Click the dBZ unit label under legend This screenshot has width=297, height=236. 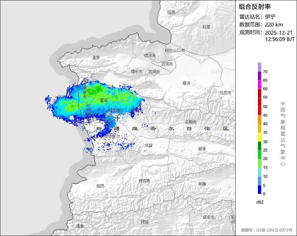pyautogui.click(x=260, y=202)
